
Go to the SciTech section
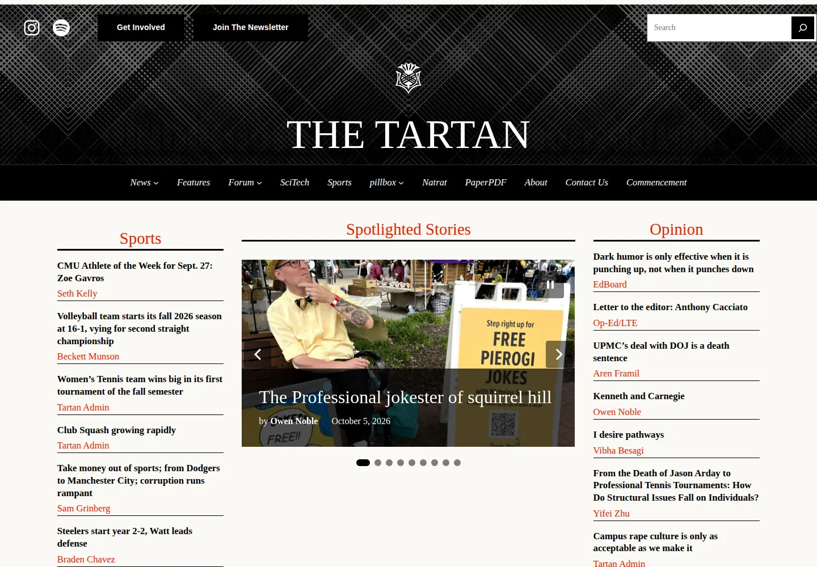click(294, 183)
